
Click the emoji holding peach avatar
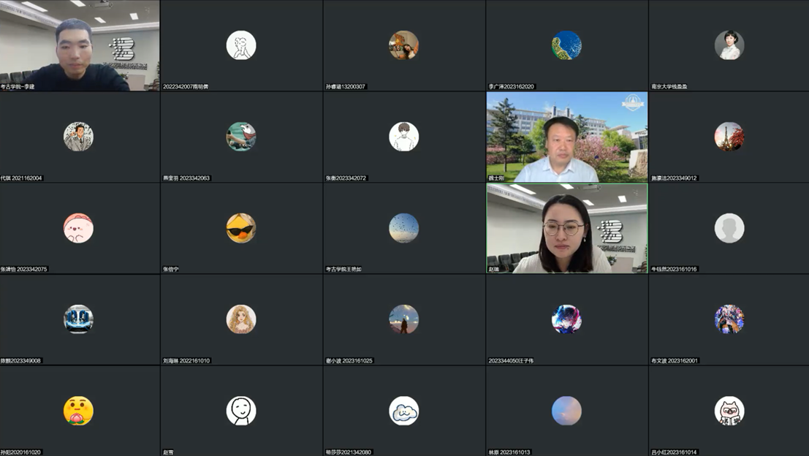pos(78,411)
